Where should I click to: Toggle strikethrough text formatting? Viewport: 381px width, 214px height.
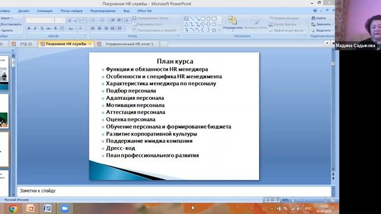[49, 29]
